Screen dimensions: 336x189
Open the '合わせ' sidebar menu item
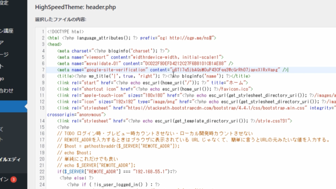[6, 91]
